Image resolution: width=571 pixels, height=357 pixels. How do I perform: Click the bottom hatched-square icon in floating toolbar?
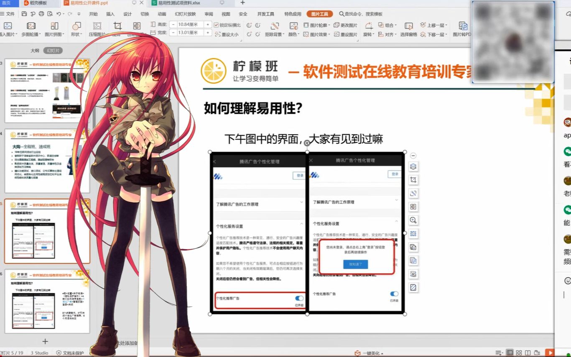[x=413, y=288]
